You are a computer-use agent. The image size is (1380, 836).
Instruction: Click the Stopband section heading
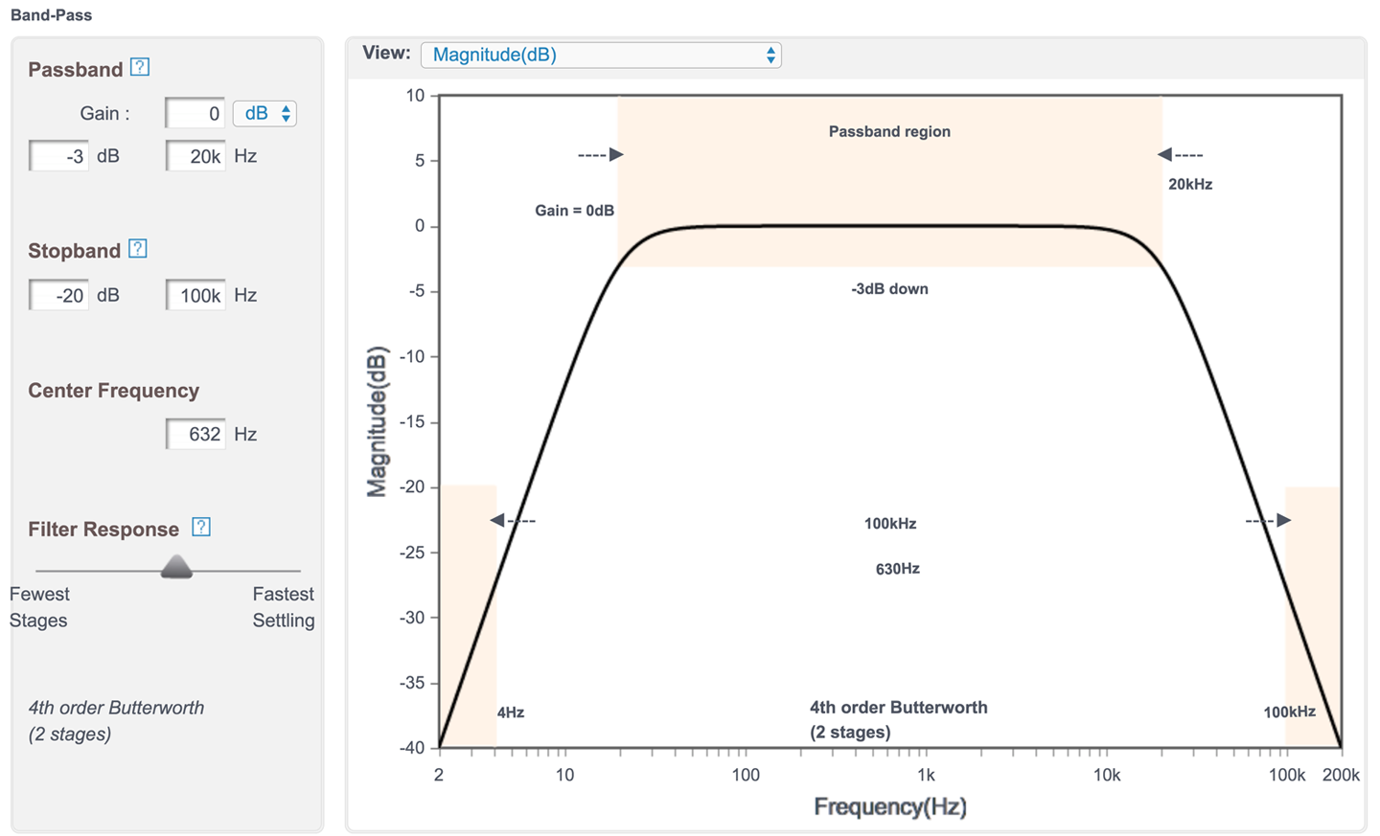pos(75,251)
